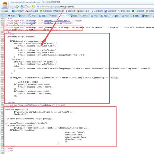
Task: Switch to the SEO tab
Action: tap(84, 16)
